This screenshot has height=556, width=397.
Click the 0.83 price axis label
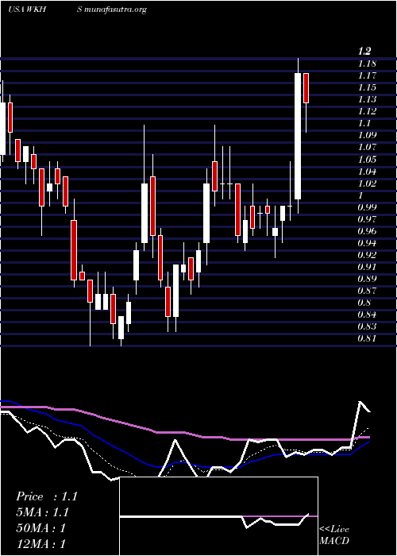tap(367, 326)
